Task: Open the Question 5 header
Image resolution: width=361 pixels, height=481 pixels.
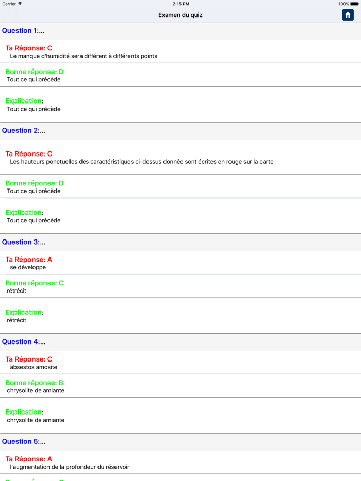Action: [180, 441]
